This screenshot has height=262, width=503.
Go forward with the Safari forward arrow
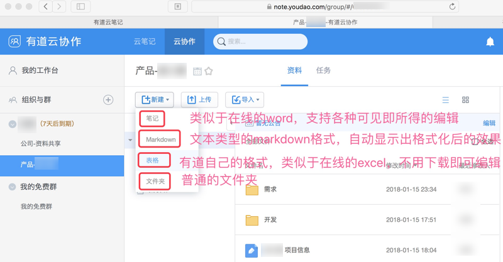(x=58, y=6)
